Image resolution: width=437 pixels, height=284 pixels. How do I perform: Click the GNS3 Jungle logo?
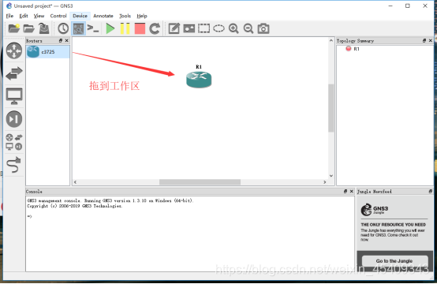[375, 210]
